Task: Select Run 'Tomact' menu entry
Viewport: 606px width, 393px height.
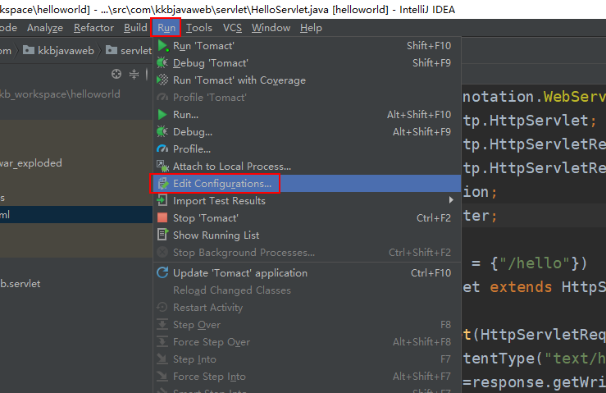Action: tap(308, 46)
